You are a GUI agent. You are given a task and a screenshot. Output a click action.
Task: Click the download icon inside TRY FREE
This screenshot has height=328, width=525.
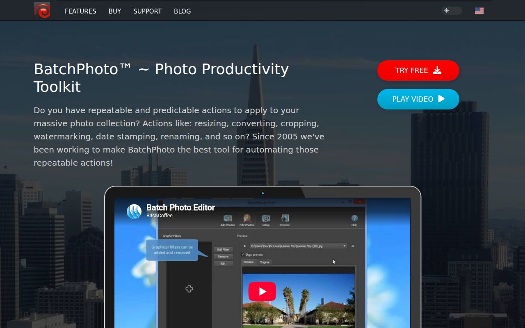point(437,71)
